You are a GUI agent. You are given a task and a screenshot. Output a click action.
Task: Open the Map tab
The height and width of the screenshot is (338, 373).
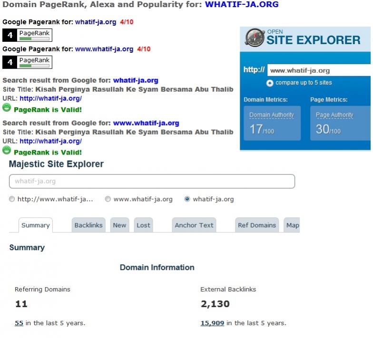click(292, 225)
